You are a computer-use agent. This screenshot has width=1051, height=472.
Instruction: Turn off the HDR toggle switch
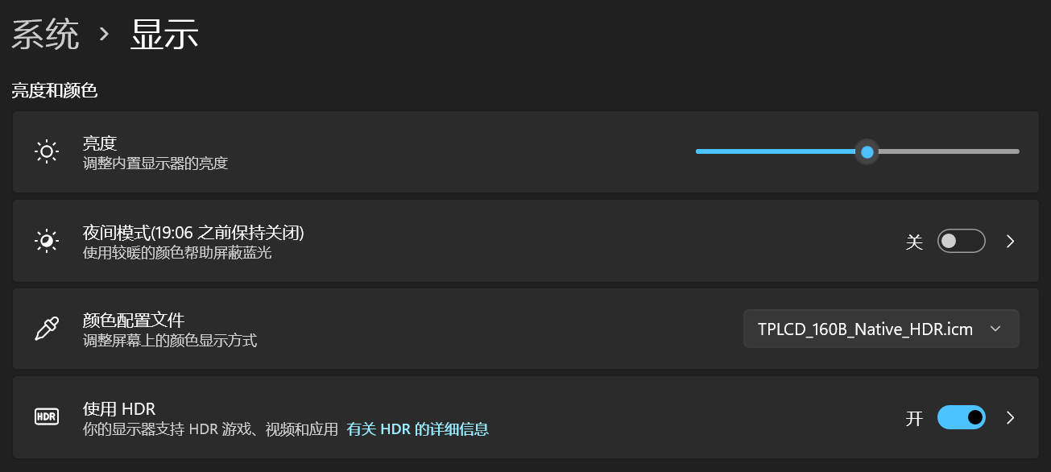(x=961, y=417)
